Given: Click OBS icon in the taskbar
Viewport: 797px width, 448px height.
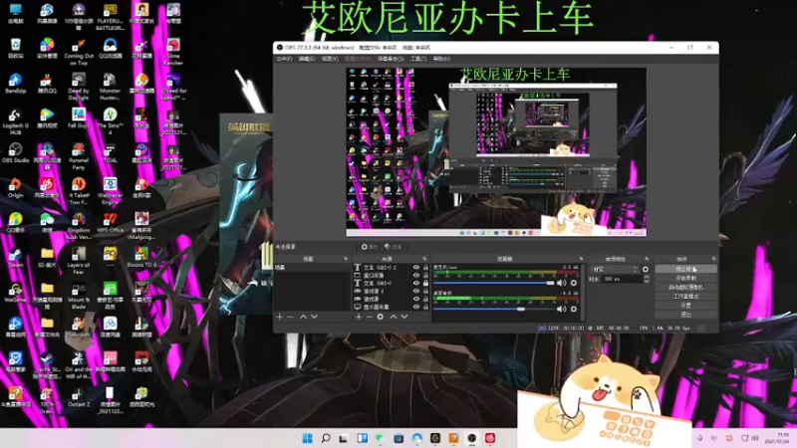Looking at the screenshot, I should point(471,438).
